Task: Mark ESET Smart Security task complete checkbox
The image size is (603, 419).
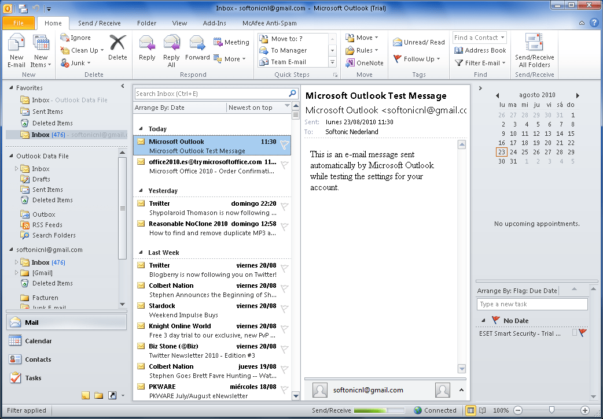Action: coord(575,333)
